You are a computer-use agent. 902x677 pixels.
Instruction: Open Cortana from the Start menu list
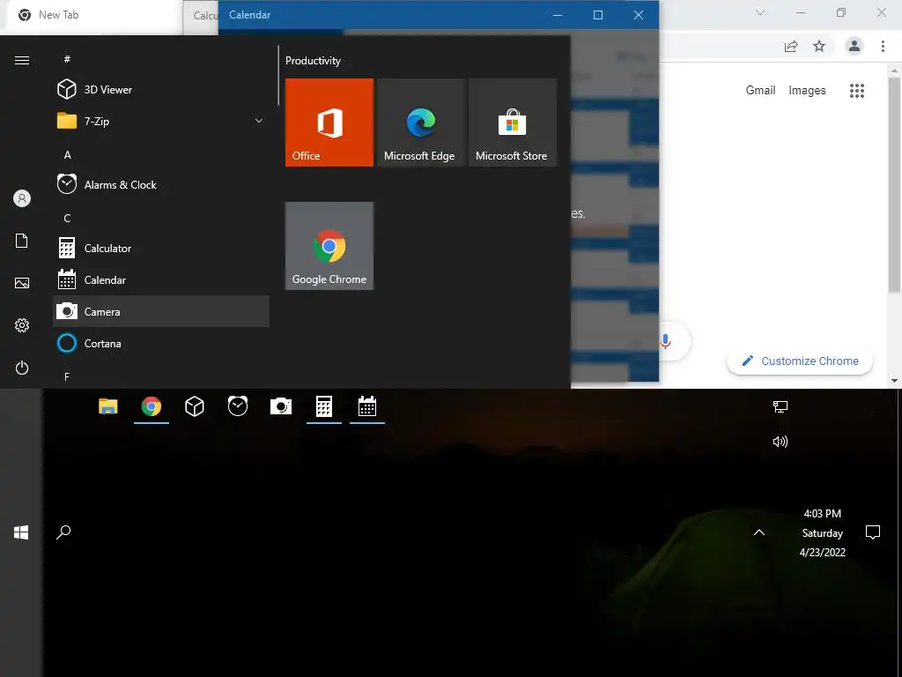160,343
